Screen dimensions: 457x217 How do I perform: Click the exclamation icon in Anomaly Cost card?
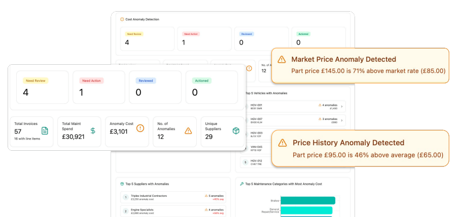point(140,128)
